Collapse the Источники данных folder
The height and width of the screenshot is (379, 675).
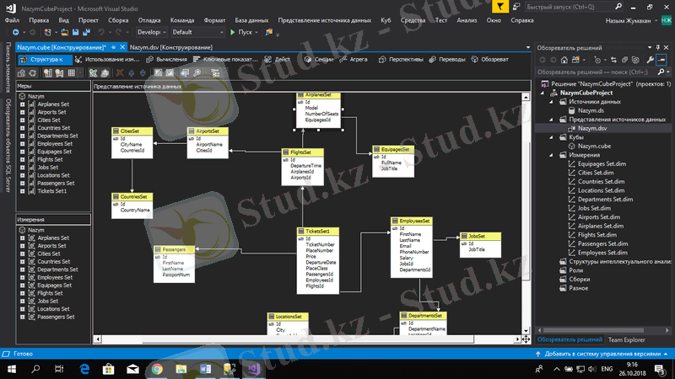(552, 102)
